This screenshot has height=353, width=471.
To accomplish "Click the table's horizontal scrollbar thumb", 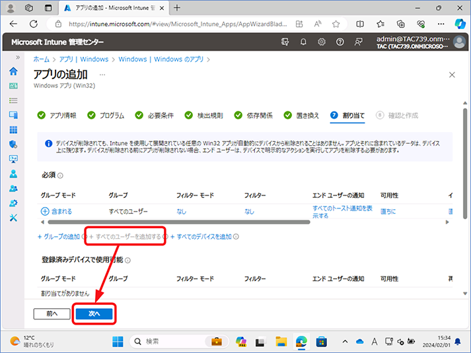I will 179,222.
